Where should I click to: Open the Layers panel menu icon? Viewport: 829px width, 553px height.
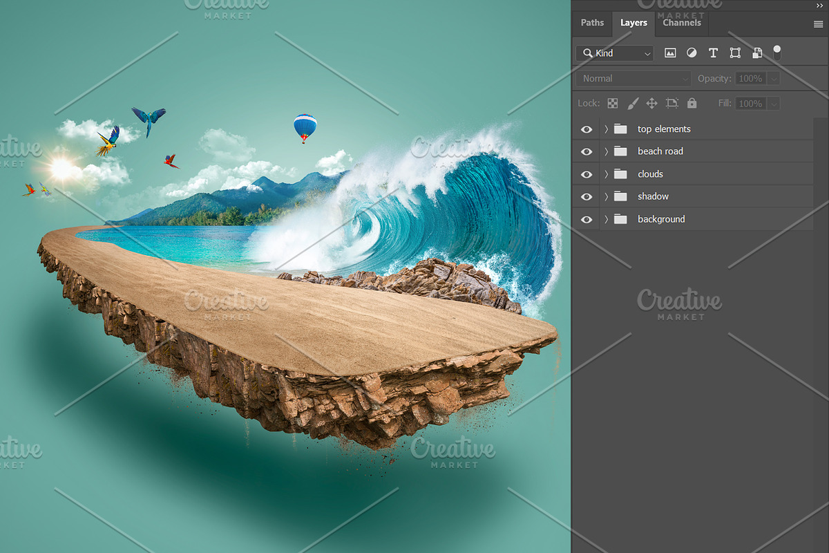[819, 24]
